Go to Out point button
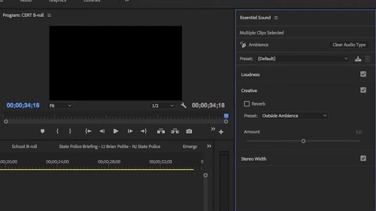This screenshot has width=376, height=211. 143,131
